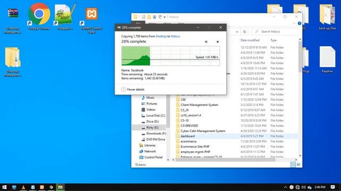341x191 pixels.
Task: Select the Readme file on desktop
Action: 327,59
